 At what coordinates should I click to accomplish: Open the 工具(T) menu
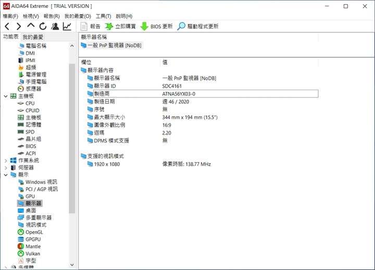point(103,16)
